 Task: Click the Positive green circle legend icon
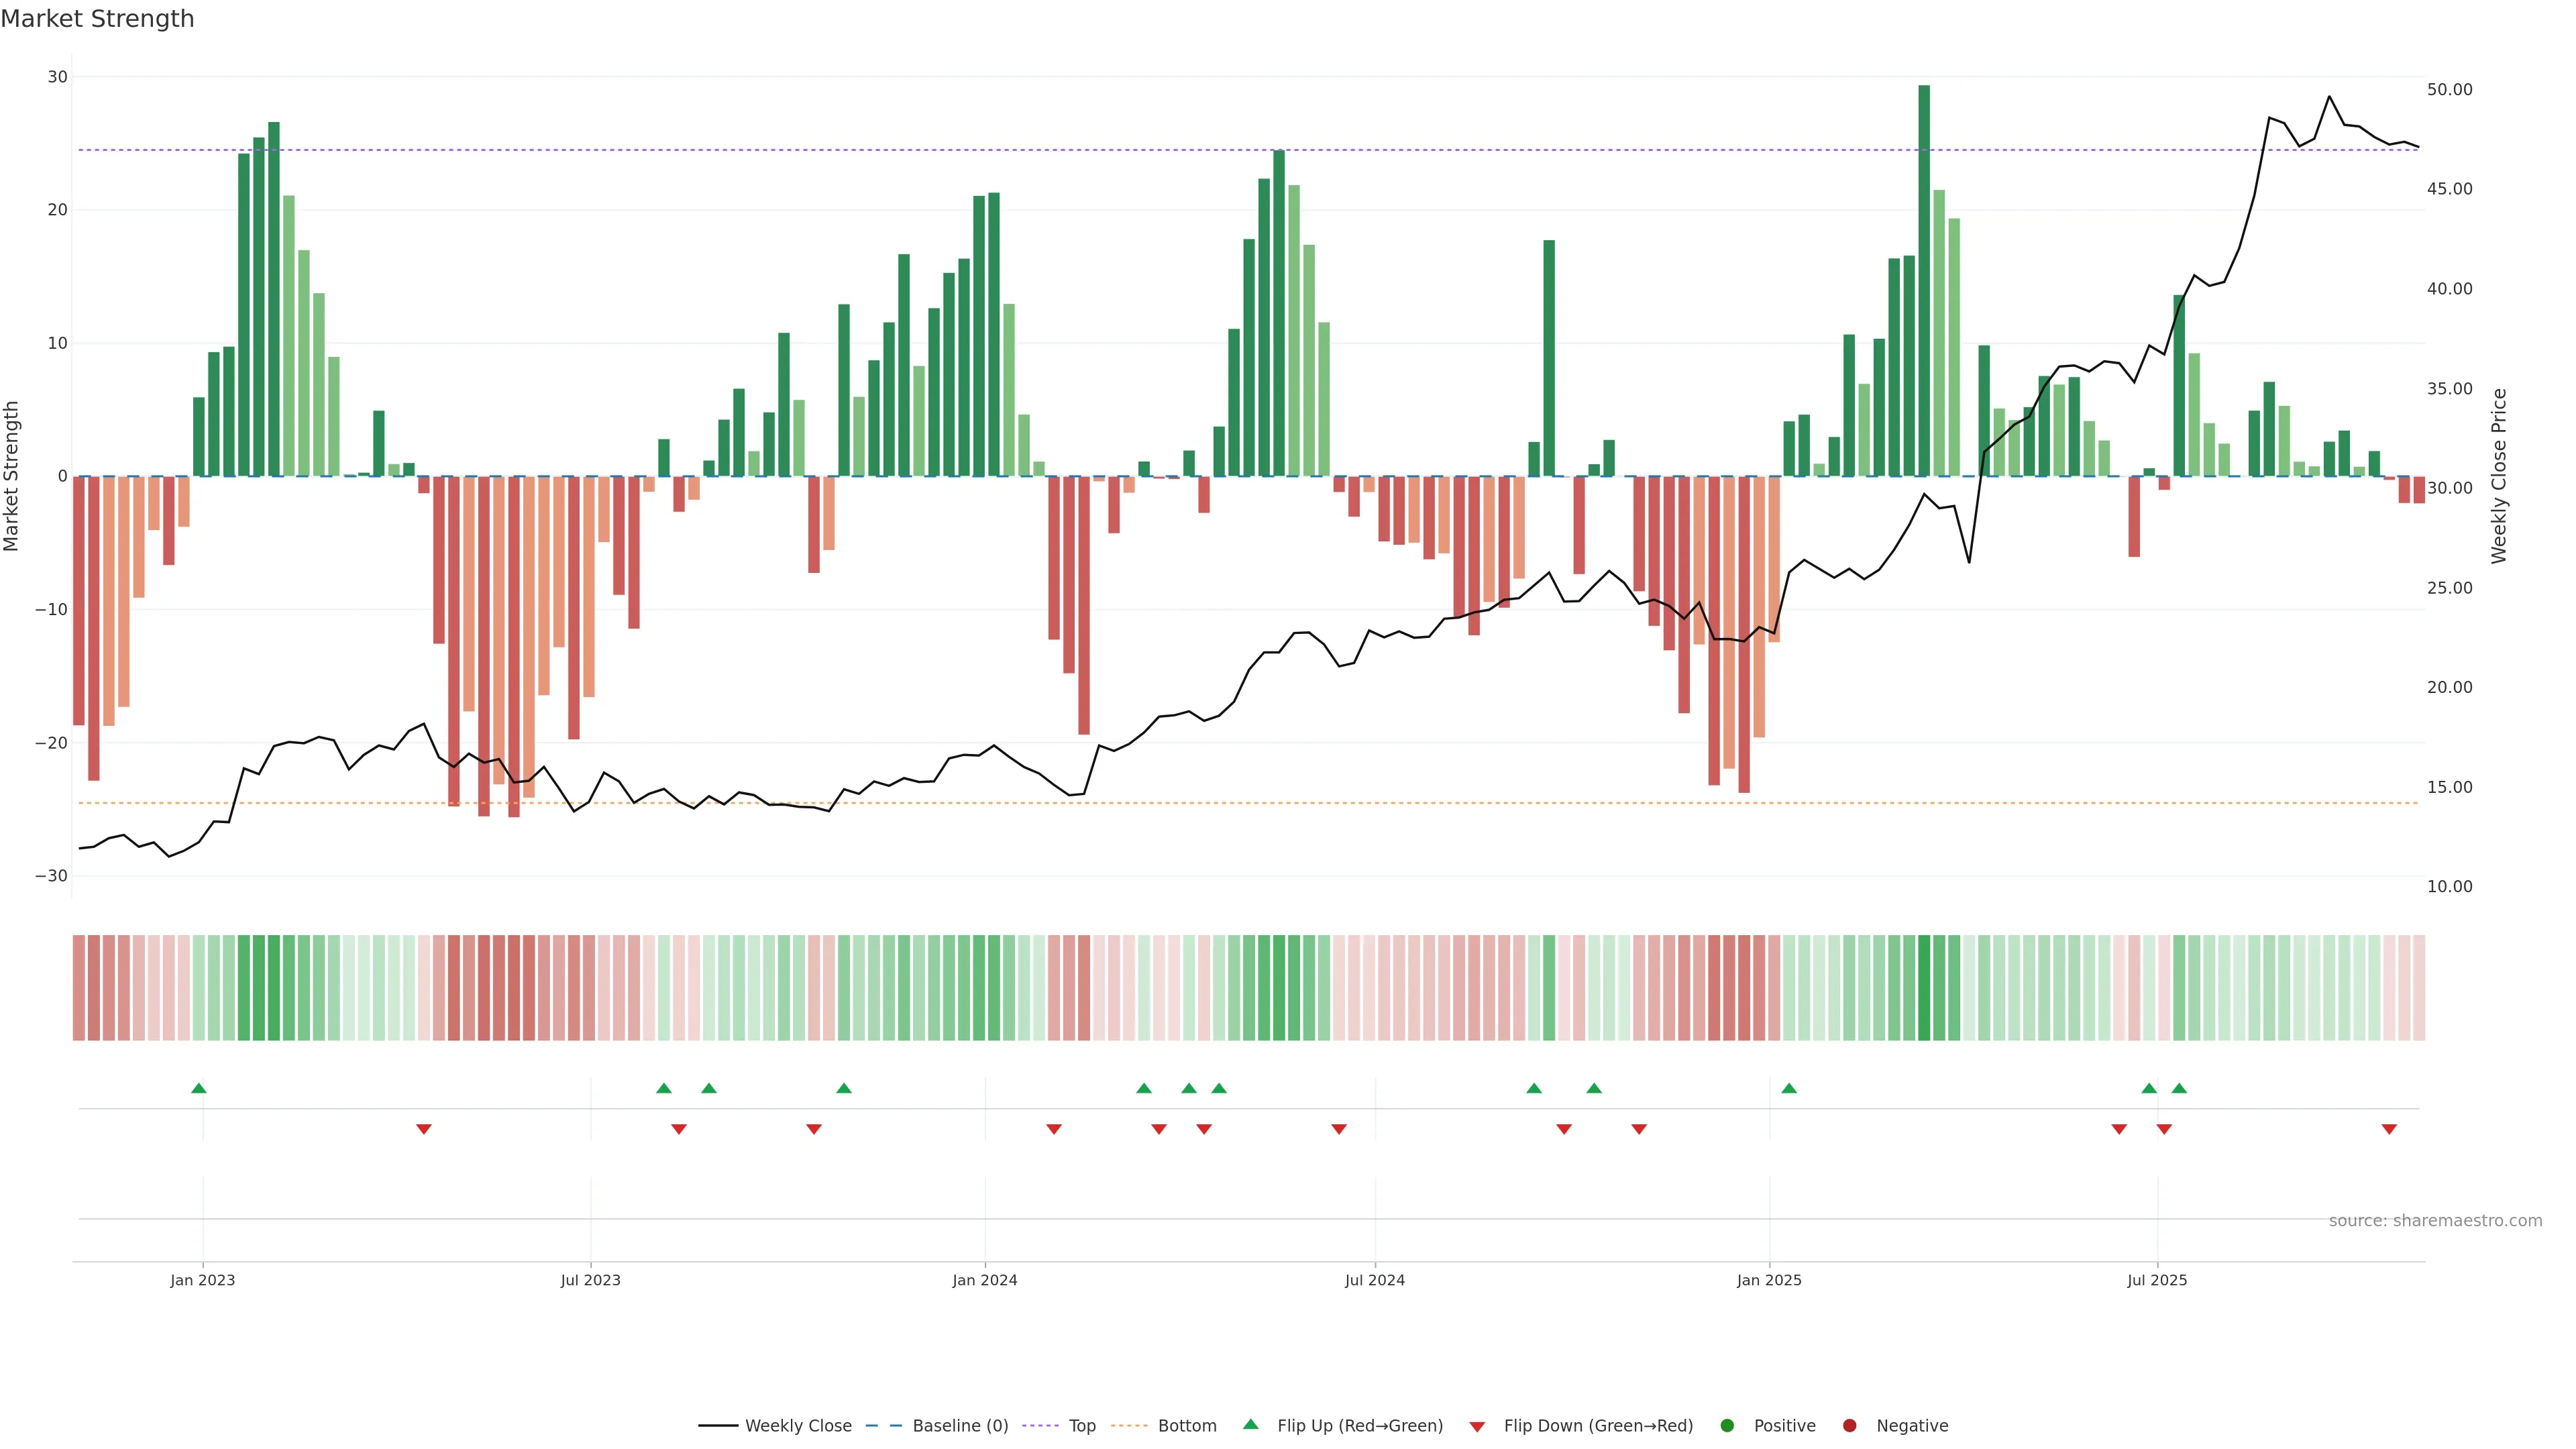click(x=1727, y=1425)
